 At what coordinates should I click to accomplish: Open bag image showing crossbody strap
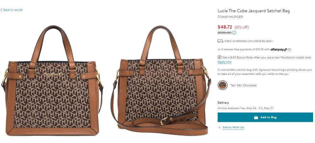[161, 80]
